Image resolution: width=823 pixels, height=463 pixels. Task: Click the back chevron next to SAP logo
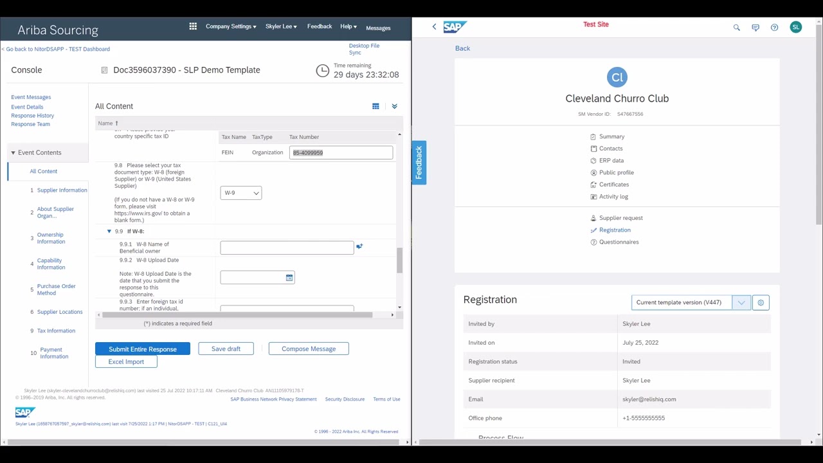(x=434, y=26)
